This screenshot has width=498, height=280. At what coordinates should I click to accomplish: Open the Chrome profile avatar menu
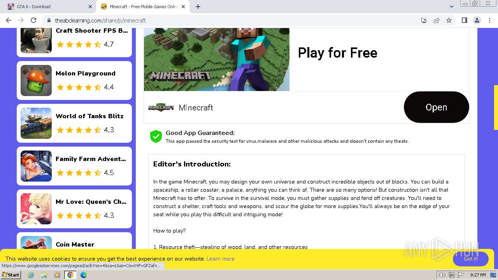coord(477,20)
